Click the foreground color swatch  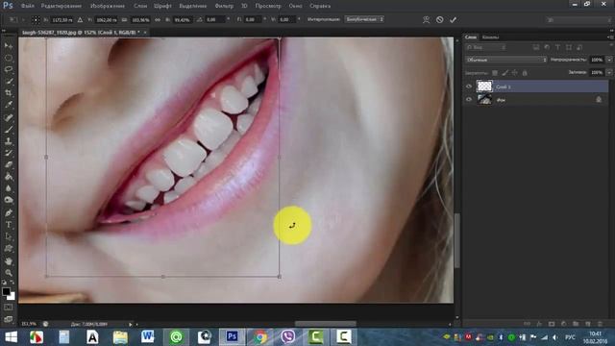[x=6, y=291]
